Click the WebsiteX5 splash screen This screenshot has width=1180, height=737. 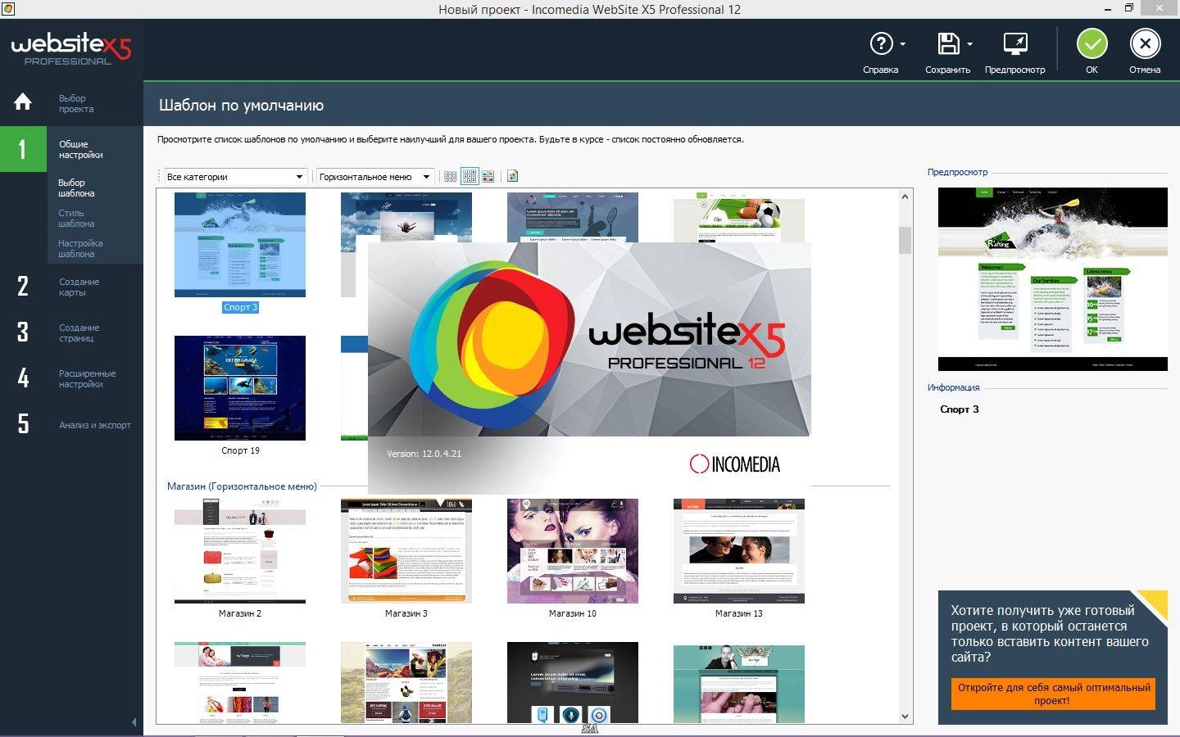coord(589,368)
